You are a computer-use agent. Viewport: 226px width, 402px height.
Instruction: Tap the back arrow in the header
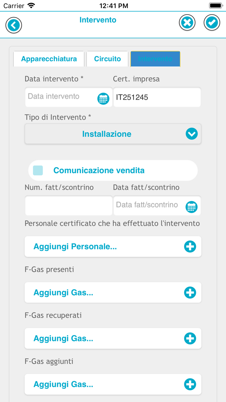14,25
